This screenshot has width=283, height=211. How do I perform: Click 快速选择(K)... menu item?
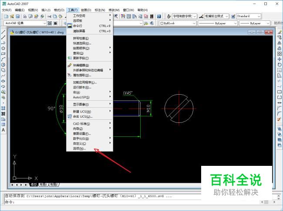click(x=90, y=43)
